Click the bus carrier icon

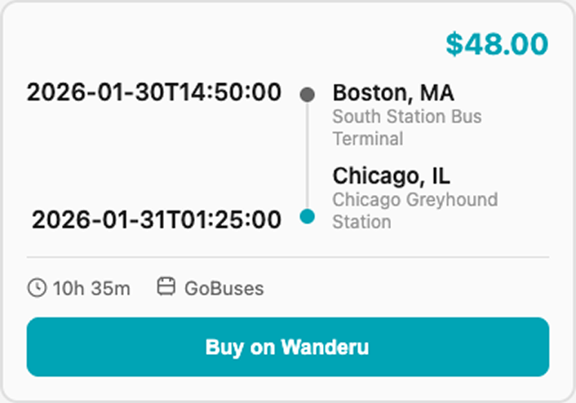coord(166,287)
